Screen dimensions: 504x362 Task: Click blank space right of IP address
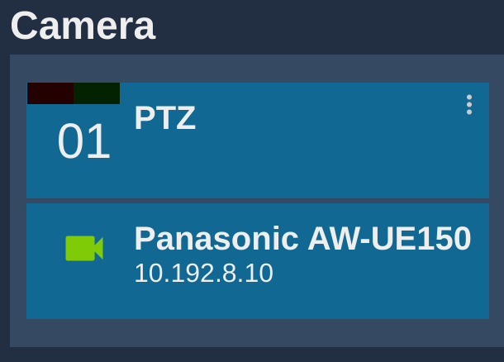point(379,274)
